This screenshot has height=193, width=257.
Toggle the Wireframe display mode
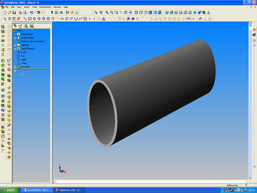pyautogui.click(x=136, y=12)
